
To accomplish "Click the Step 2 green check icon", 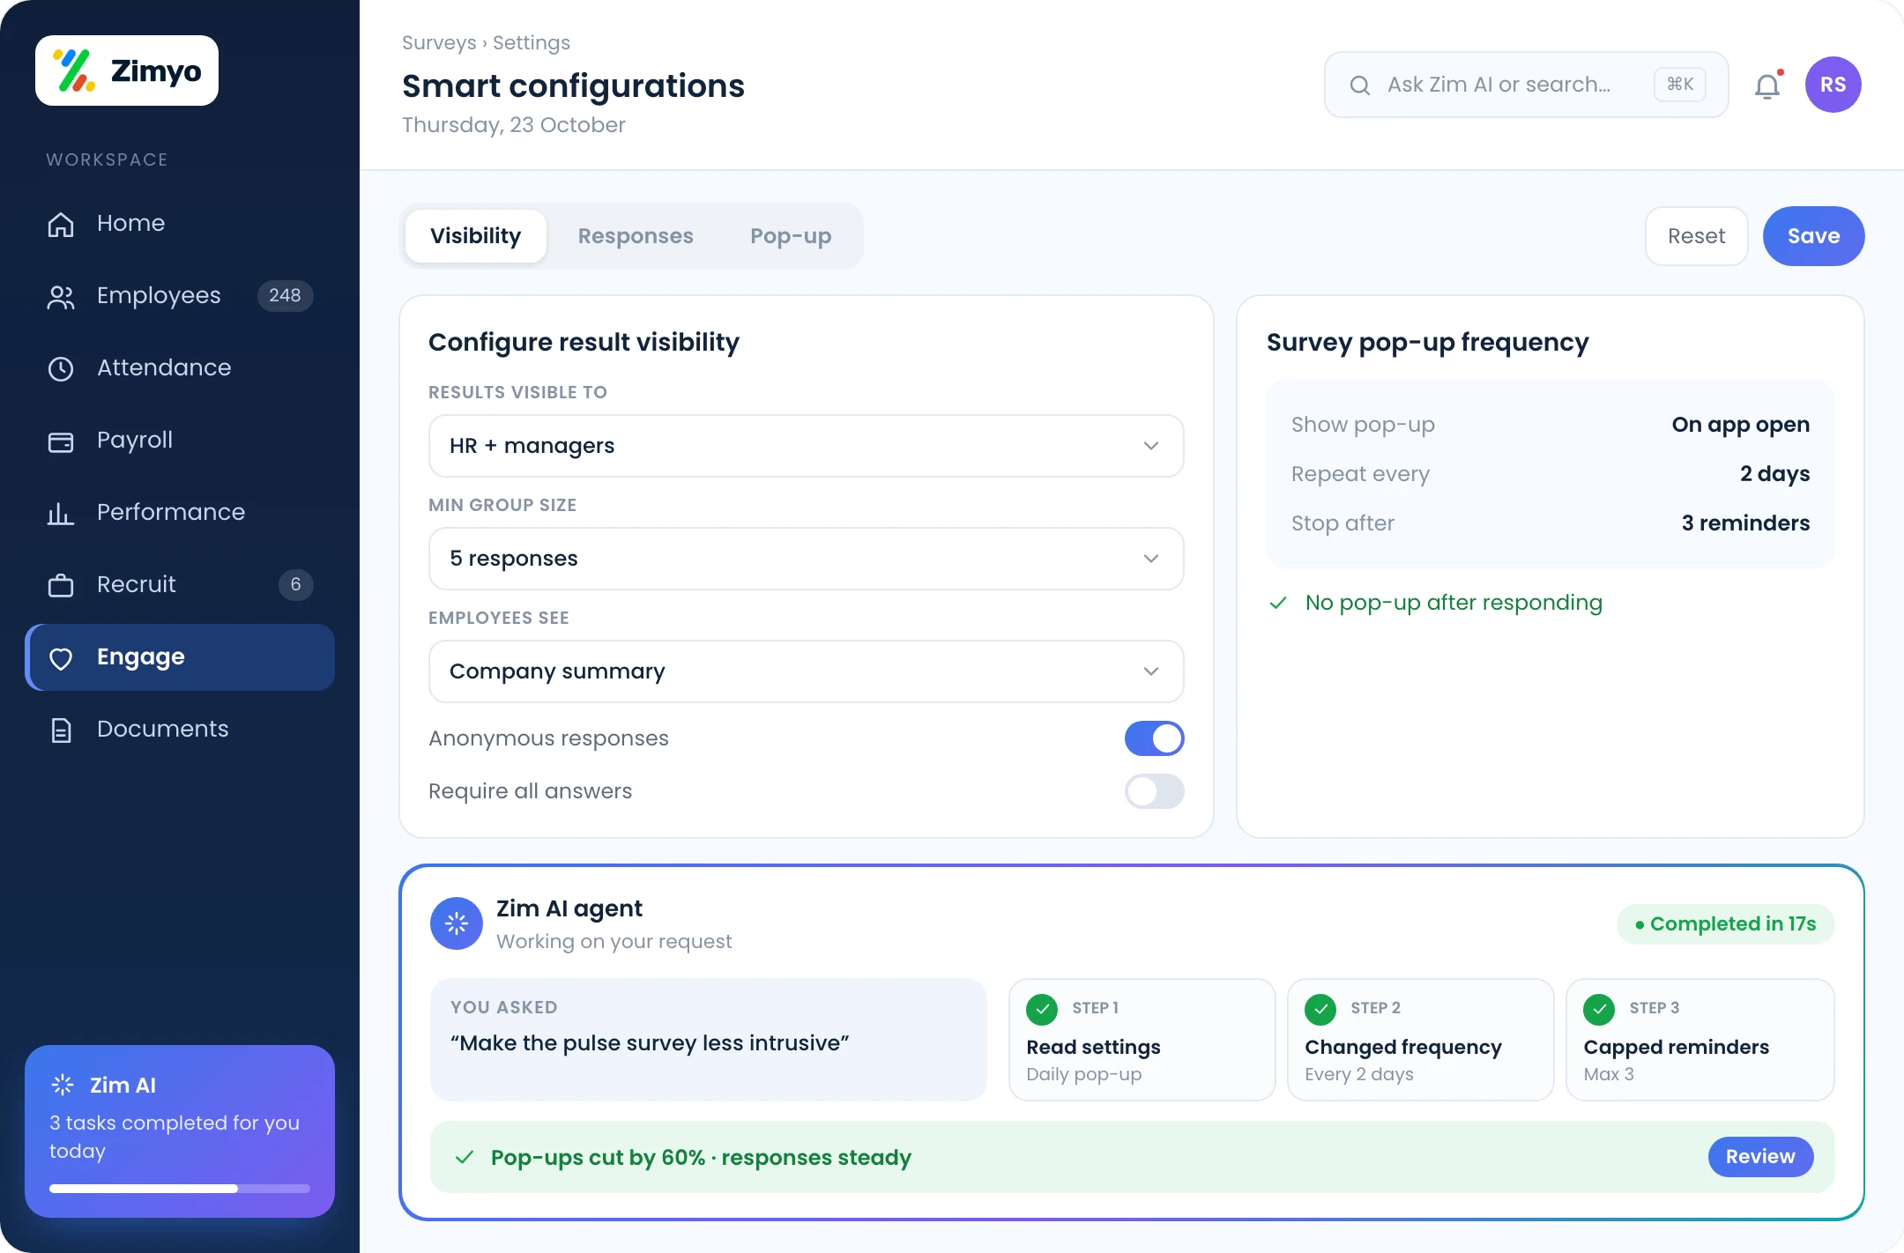I will pos(1320,1009).
